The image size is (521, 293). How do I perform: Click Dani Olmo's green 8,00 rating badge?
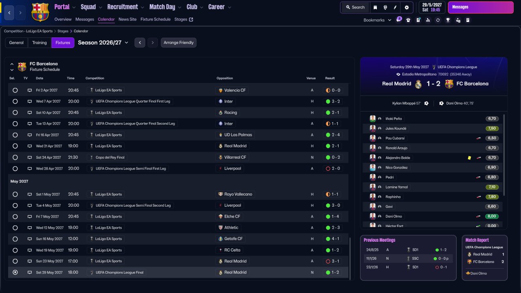point(492,216)
